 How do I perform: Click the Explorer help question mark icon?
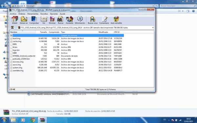click(193, 11)
